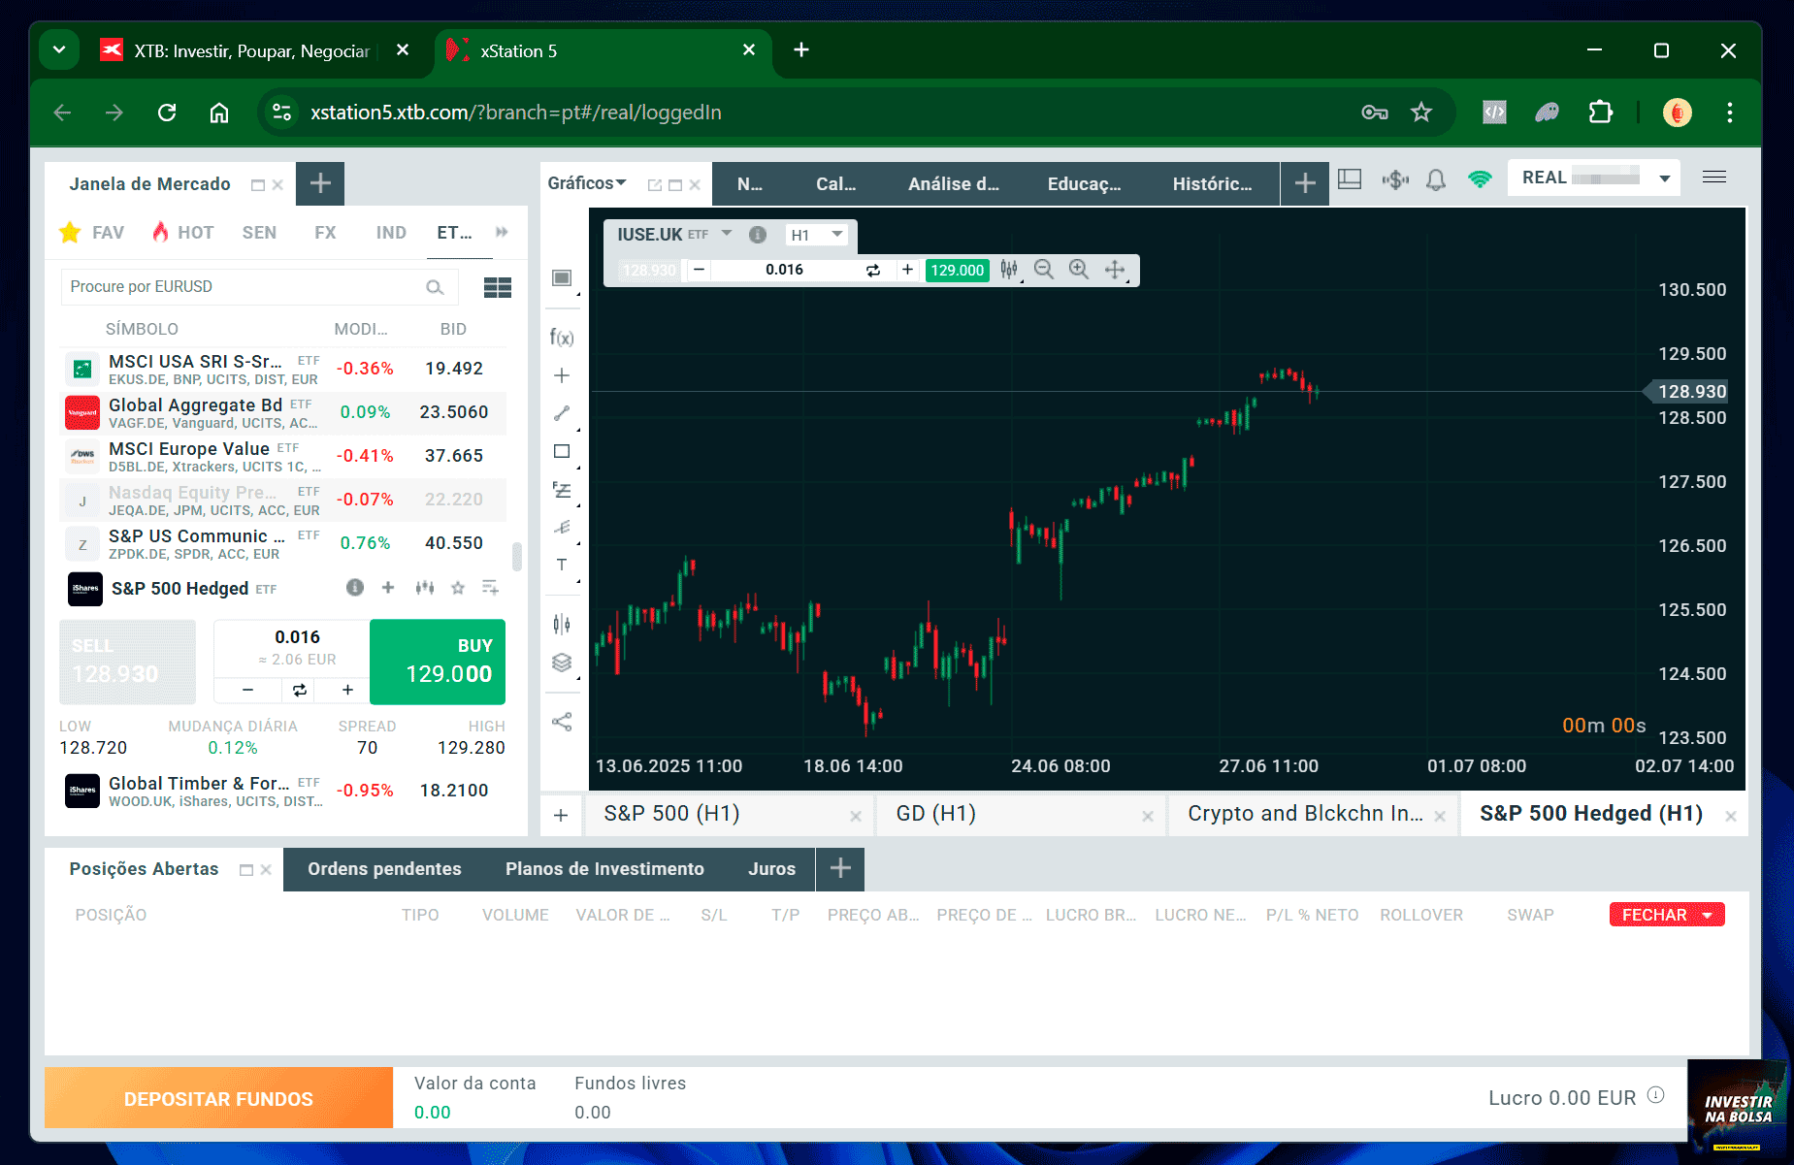The image size is (1794, 1165).
Task: Select the Fibonacci retracement tool
Action: [562, 490]
